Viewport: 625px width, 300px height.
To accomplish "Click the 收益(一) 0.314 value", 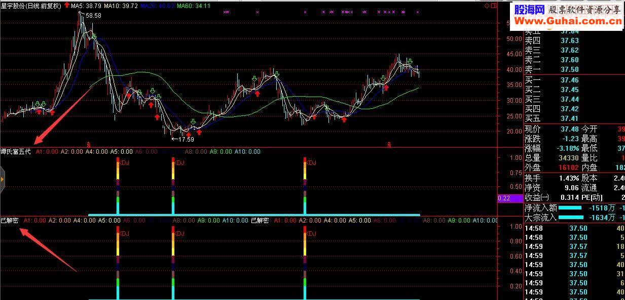I will point(569,197).
